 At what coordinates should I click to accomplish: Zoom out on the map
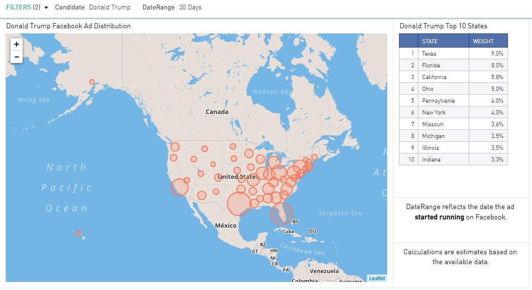coord(17,57)
